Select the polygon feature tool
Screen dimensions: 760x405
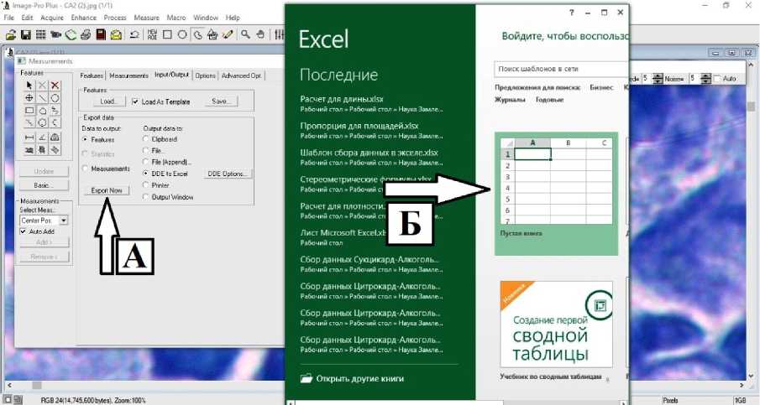(43, 111)
